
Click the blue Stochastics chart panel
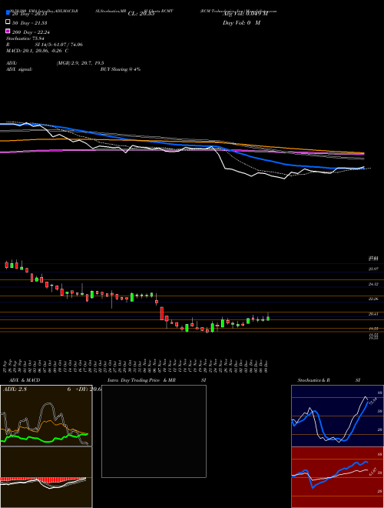pyautogui.click(x=337, y=416)
